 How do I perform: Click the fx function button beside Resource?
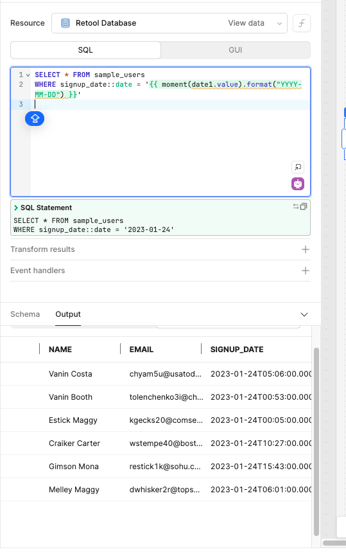tap(302, 23)
